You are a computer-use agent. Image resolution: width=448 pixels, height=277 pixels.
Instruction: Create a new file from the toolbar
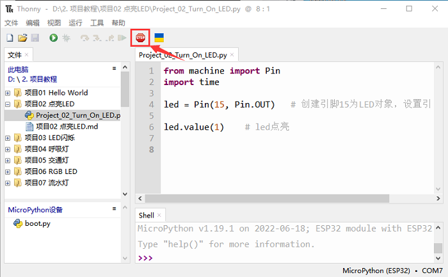pos(10,38)
